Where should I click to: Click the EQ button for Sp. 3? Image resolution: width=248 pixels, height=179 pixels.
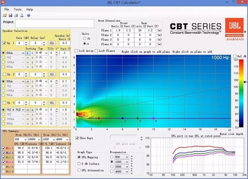tap(52, 103)
